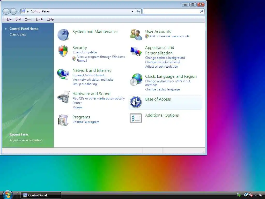The image size is (265, 199).
Task: Expand the address path arrow before Control Panel
Action: pos(28,11)
